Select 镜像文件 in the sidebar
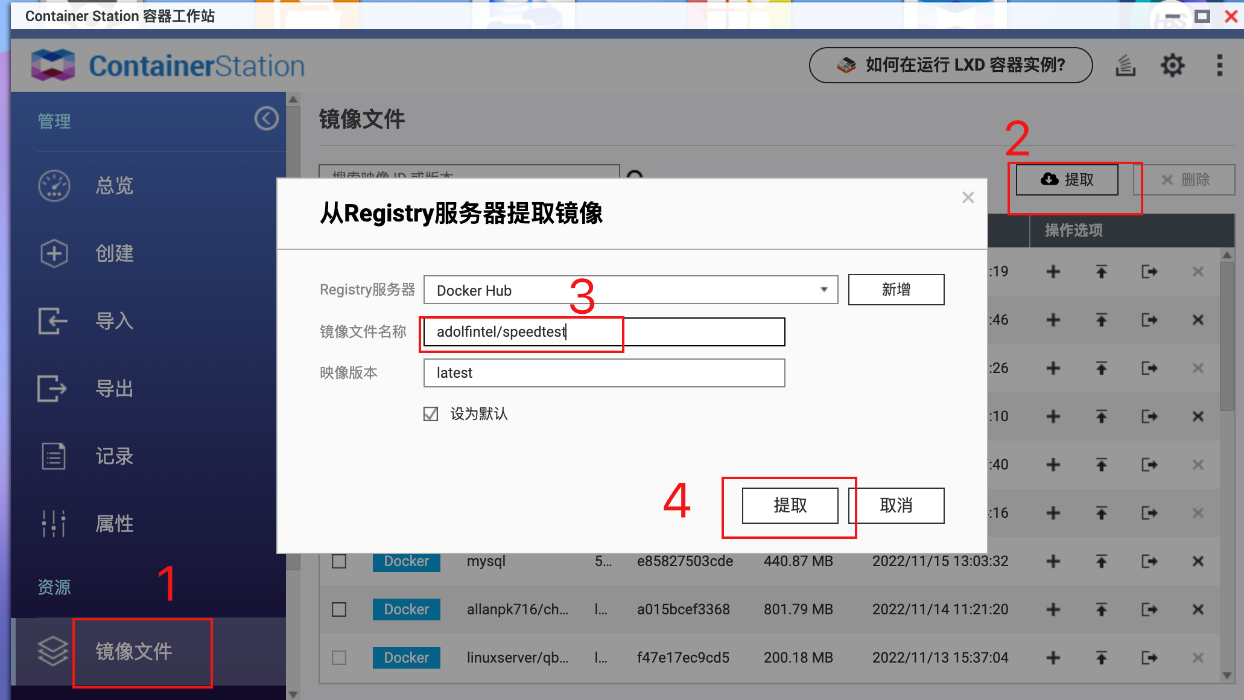 tap(133, 652)
